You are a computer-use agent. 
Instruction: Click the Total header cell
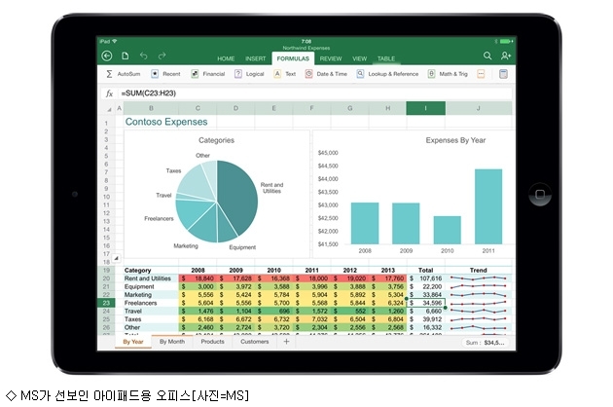tap(426, 270)
